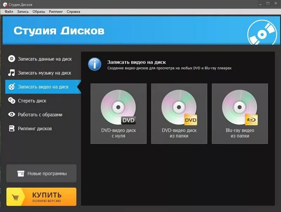
Task: Click the Blu-ray видео из папки disc image
Action: click(x=240, y=107)
